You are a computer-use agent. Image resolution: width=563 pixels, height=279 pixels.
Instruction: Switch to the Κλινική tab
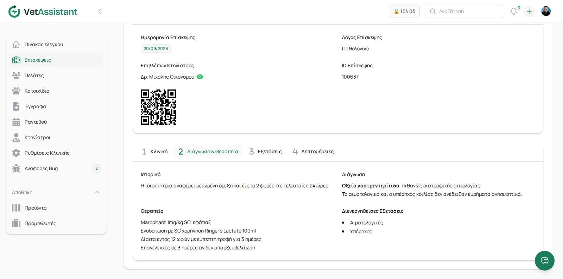(155, 151)
